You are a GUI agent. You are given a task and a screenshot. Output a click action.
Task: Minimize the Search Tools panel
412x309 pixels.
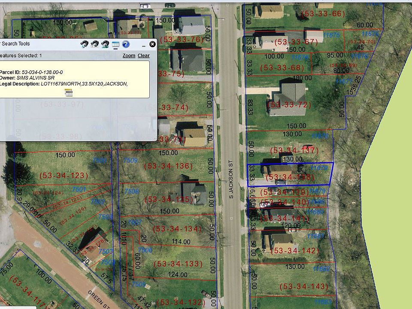pos(143,46)
